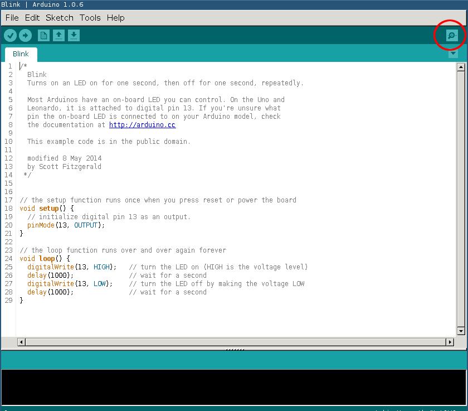Screen dimensions: 468x411
Task: Create a new sketch with the New icon
Action: tap(43, 36)
